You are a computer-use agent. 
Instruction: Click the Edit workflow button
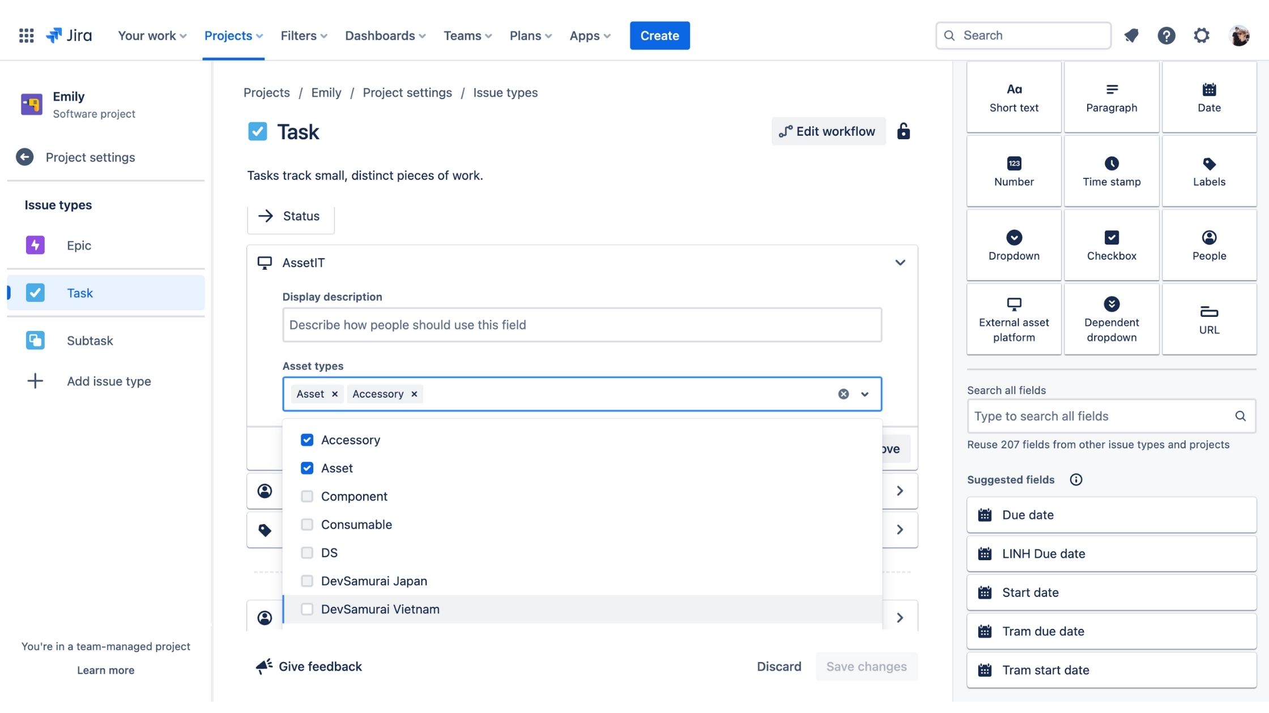828,131
